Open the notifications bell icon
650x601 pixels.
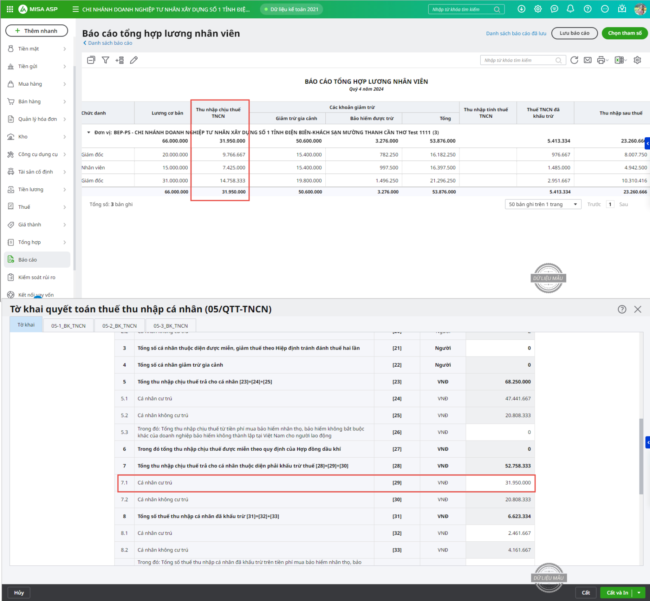click(570, 9)
